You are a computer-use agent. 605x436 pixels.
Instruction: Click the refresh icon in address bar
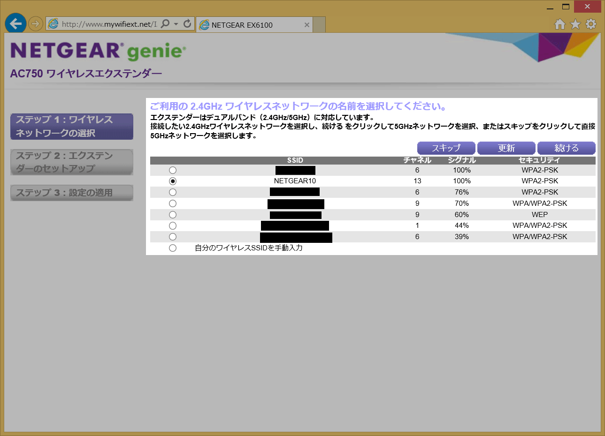pos(187,23)
